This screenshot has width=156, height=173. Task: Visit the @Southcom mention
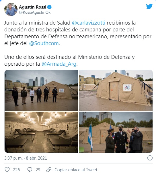(44, 43)
